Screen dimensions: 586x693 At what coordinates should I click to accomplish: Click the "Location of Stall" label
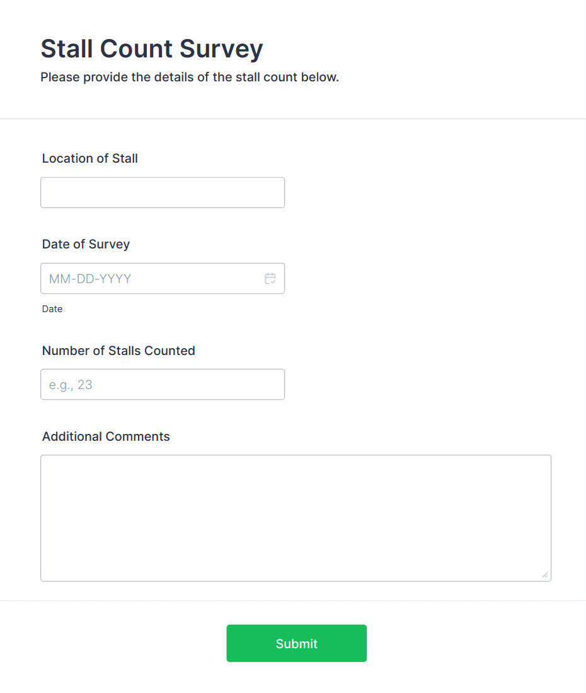[90, 159]
